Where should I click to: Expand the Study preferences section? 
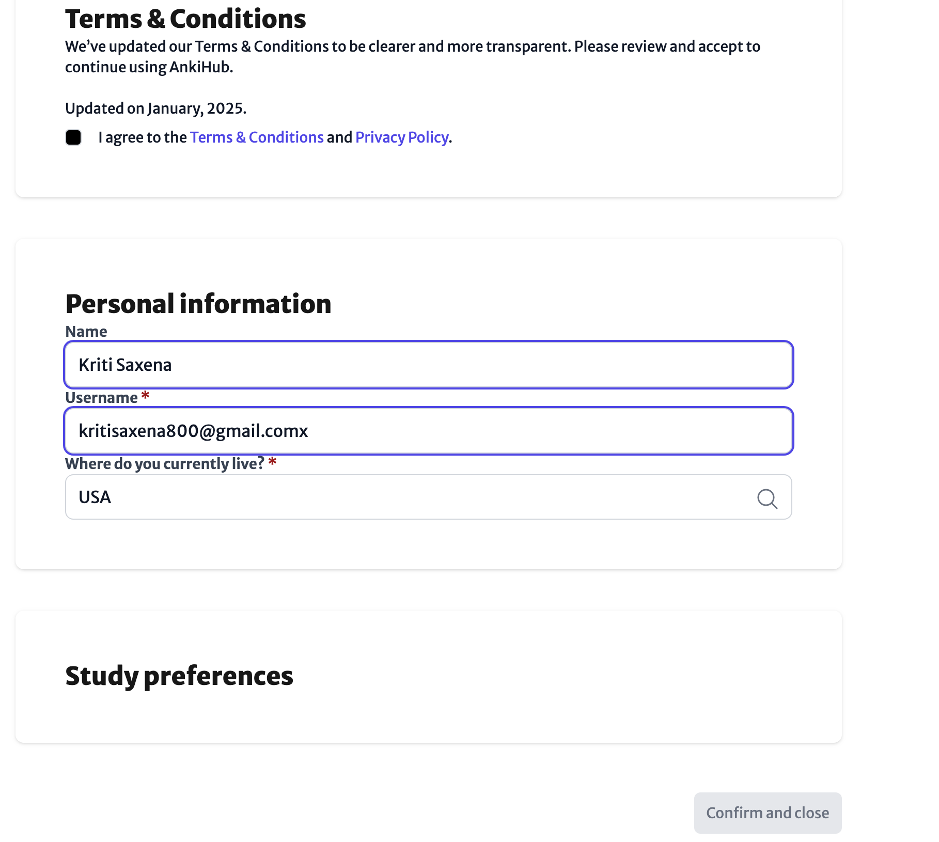(179, 676)
